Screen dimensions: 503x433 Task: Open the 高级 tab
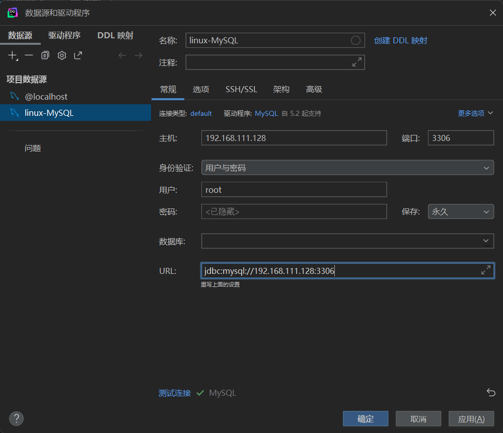(x=314, y=89)
